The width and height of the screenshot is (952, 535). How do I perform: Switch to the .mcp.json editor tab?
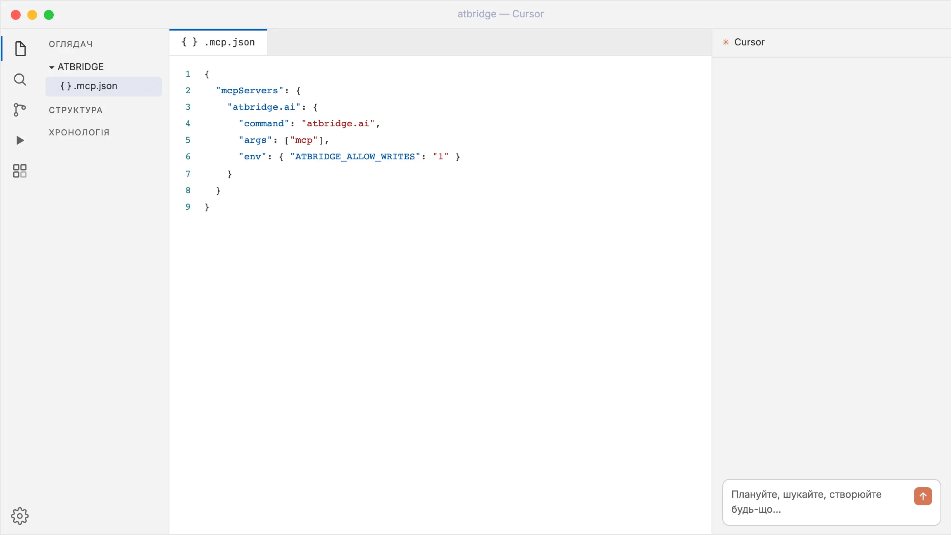(x=218, y=42)
